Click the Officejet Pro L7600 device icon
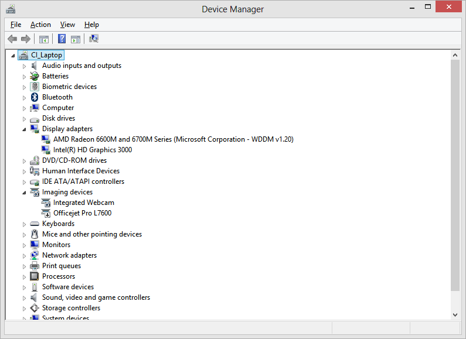This screenshot has width=466, height=339. tap(46, 213)
